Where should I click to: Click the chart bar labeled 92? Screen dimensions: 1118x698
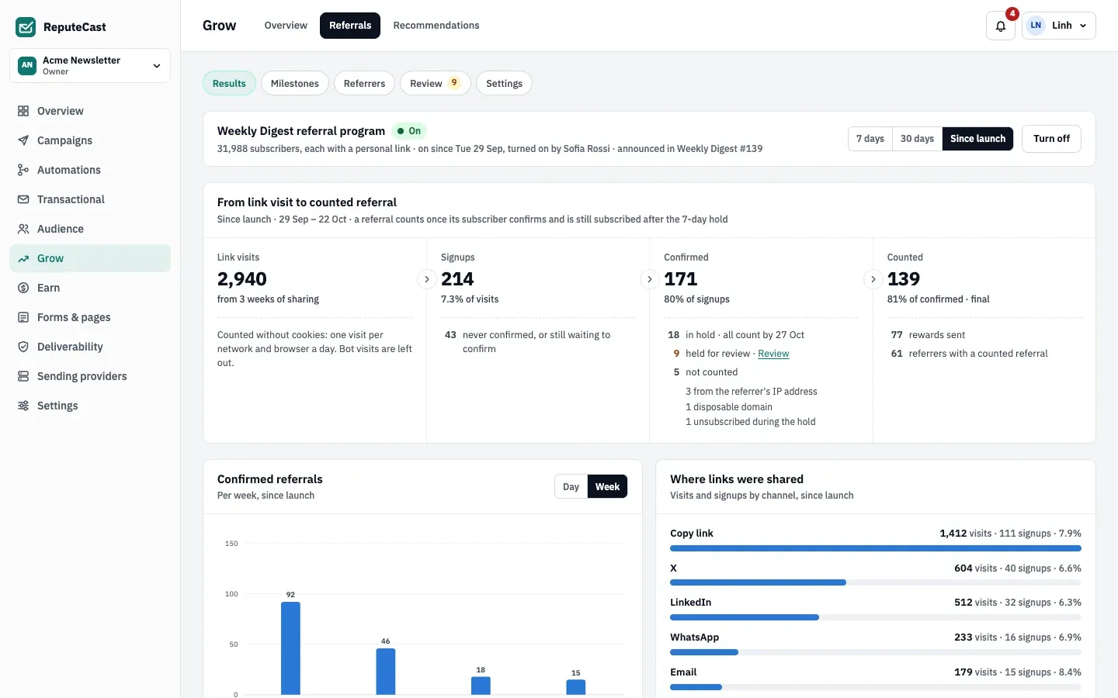tap(290, 648)
